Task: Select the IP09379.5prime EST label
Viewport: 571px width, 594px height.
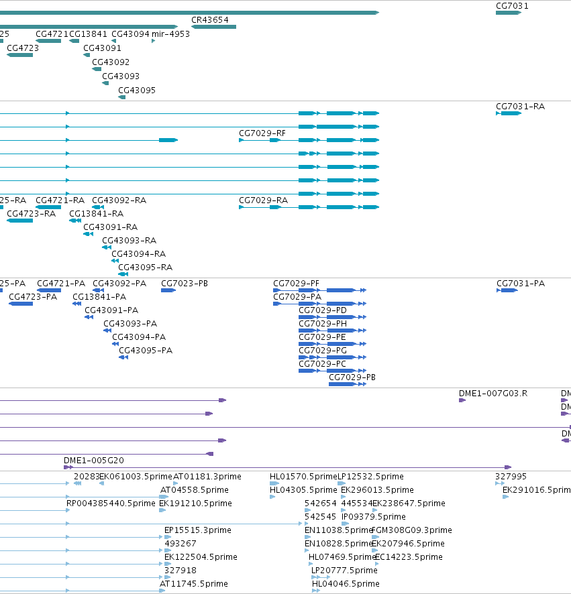Action: point(374,517)
